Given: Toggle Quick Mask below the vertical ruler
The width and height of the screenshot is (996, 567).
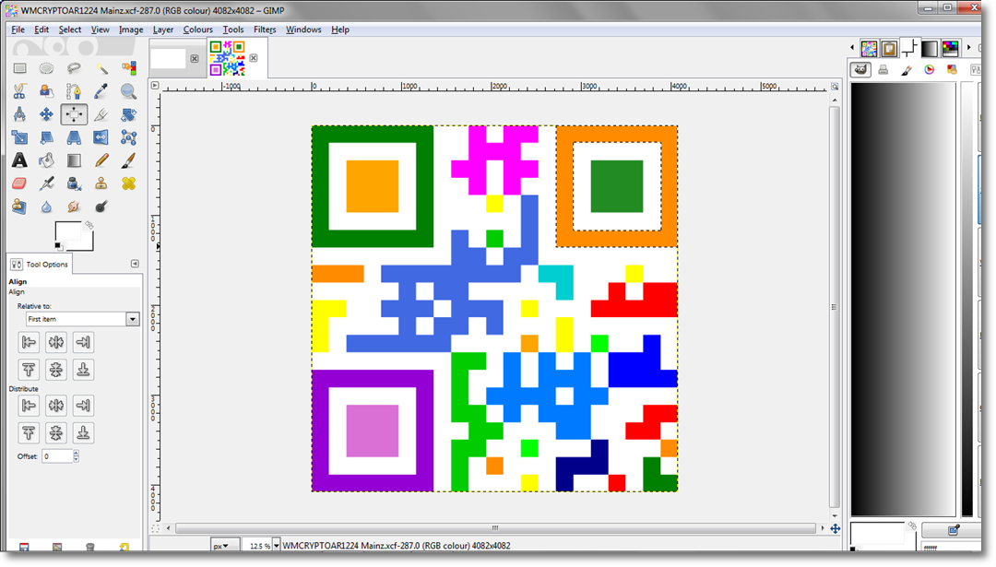Looking at the screenshot, I should coord(155,527).
